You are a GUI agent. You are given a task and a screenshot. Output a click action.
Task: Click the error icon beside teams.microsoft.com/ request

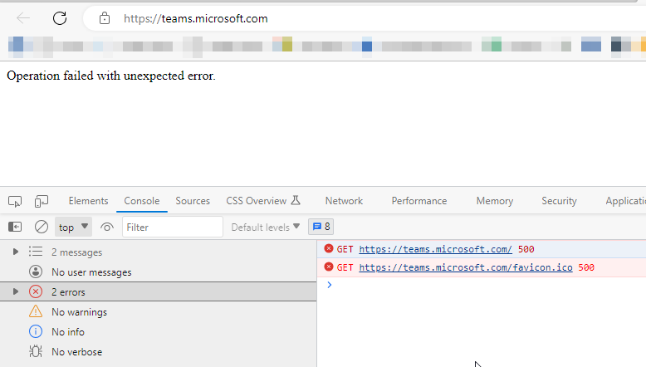pos(328,248)
